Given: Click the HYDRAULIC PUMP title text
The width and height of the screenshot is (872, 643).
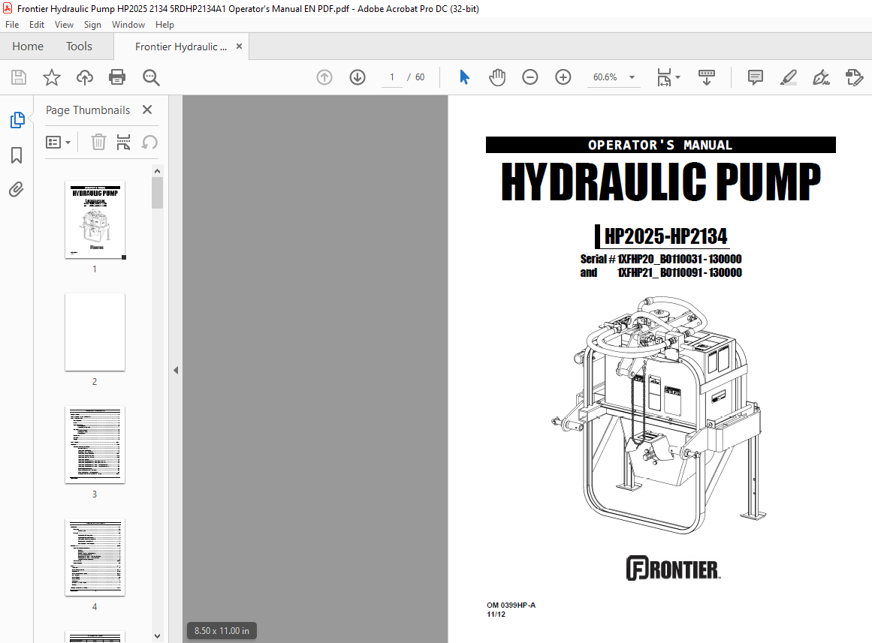Looking at the screenshot, I should click(x=661, y=182).
